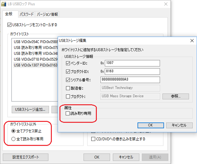
Task: Focus the シリアル番号 field 000000000000A3
Action: click(x=130, y=80)
